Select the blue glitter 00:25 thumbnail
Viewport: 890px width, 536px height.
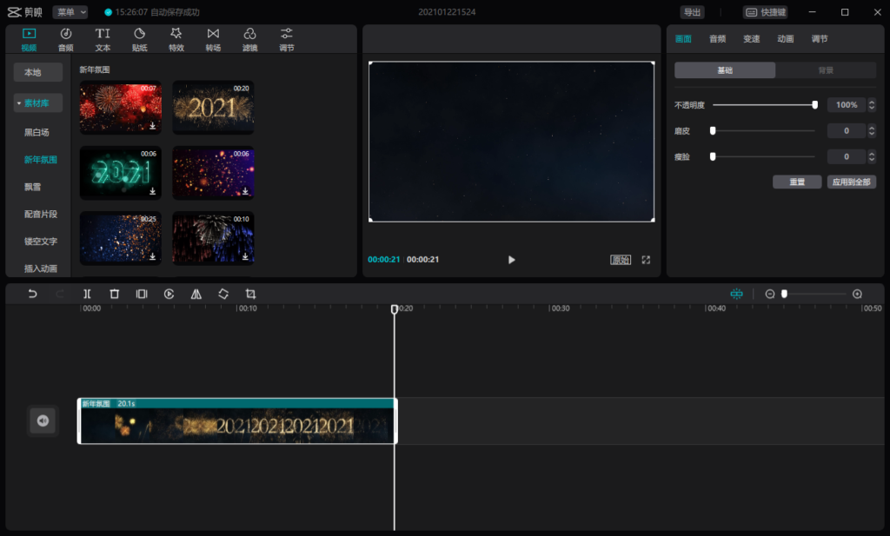pos(120,238)
